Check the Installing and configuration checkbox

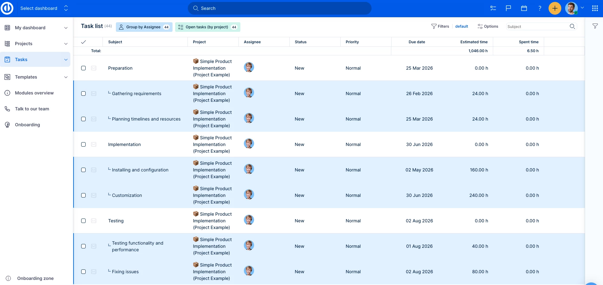(83, 170)
